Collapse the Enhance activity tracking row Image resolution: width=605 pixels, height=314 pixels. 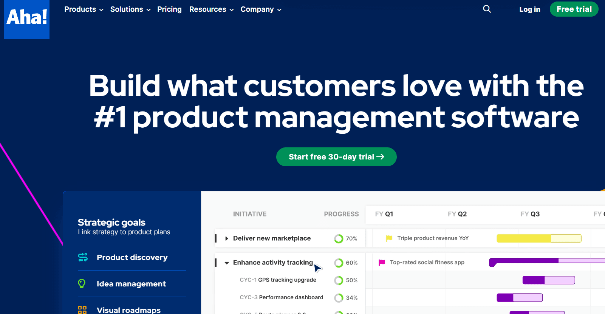(227, 263)
